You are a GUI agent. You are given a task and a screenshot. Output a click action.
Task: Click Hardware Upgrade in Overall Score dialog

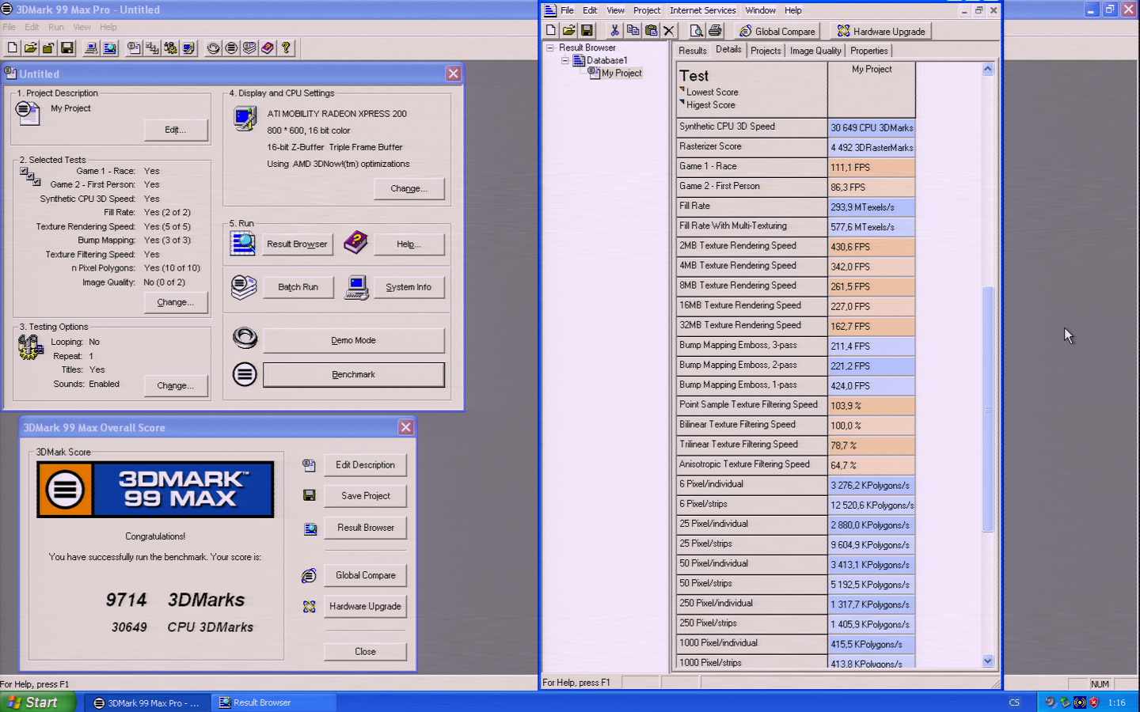click(x=365, y=606)
